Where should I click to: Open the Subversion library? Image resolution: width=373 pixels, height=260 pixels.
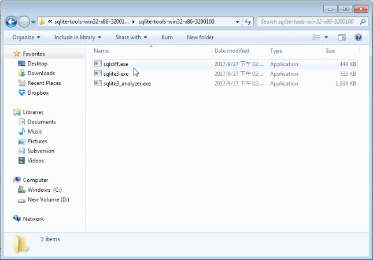[41, 151]
